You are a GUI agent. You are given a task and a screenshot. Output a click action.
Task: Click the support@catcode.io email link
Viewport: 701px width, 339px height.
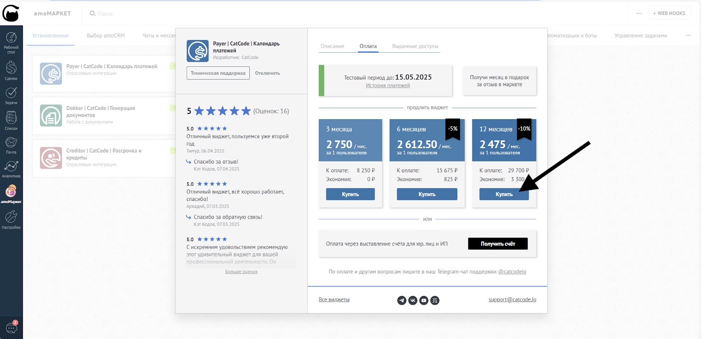coord(512,299)
